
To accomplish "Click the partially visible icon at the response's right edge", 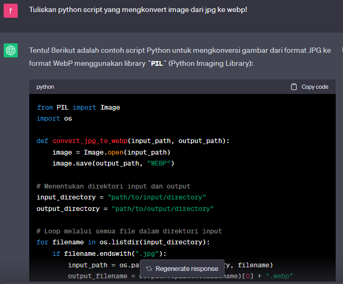I will (x=341, y=50).
